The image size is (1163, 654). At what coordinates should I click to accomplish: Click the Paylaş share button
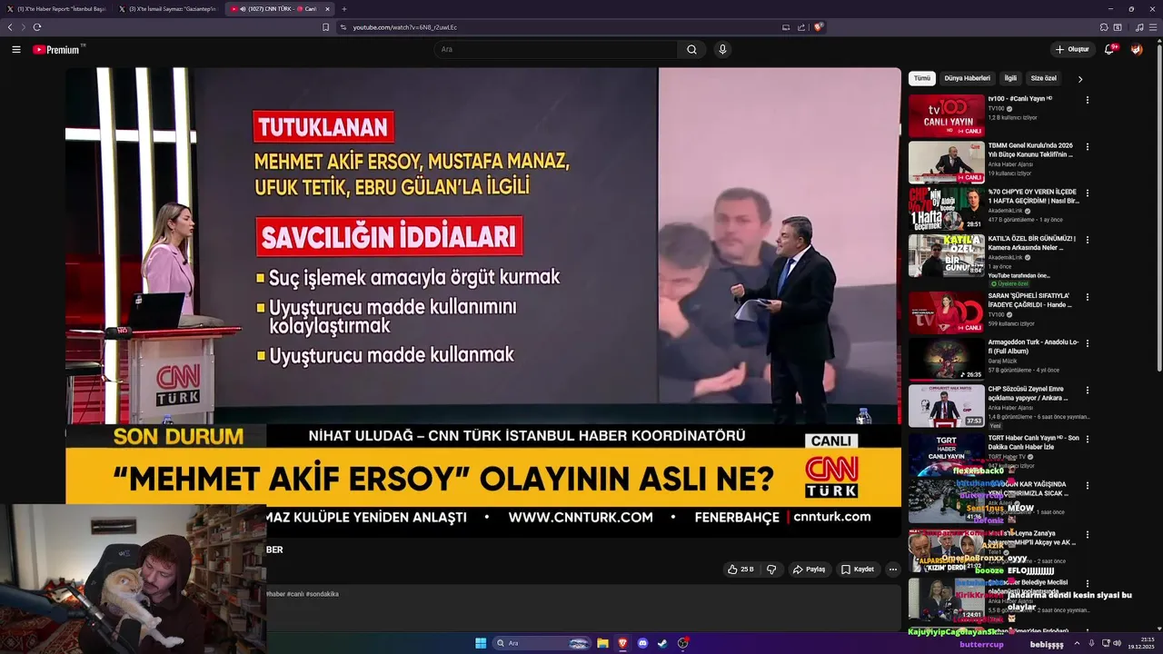point(809,570)
